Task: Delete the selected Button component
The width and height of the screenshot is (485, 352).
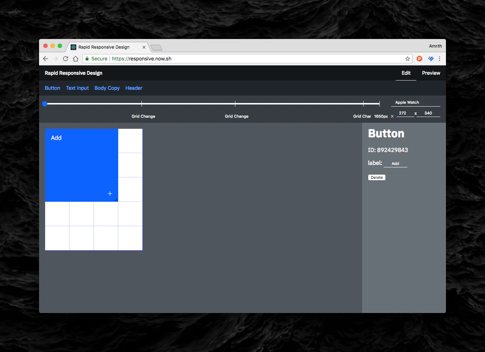Action: tap(376, 177)
